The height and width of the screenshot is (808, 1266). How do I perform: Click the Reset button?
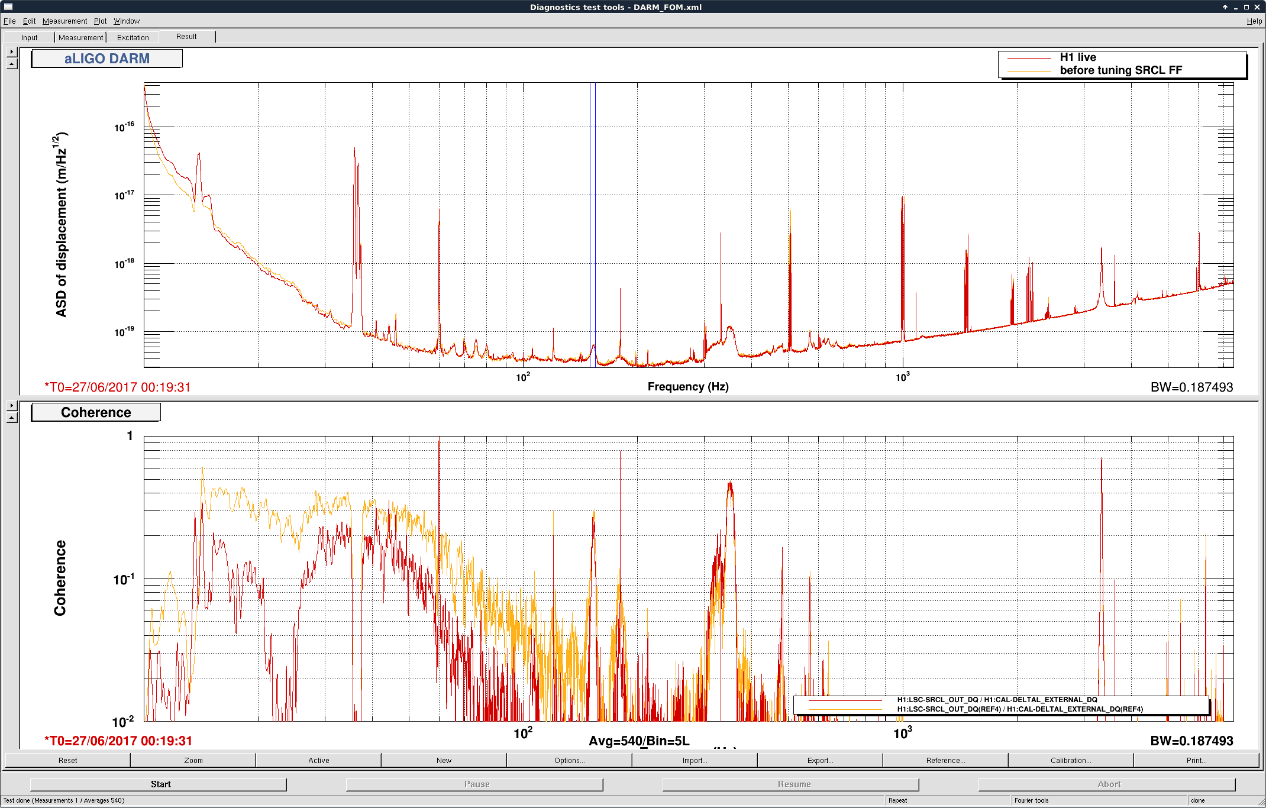[x=67, y=761]
